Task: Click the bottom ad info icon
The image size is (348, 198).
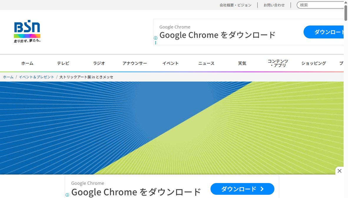Action: coord(67,195)
